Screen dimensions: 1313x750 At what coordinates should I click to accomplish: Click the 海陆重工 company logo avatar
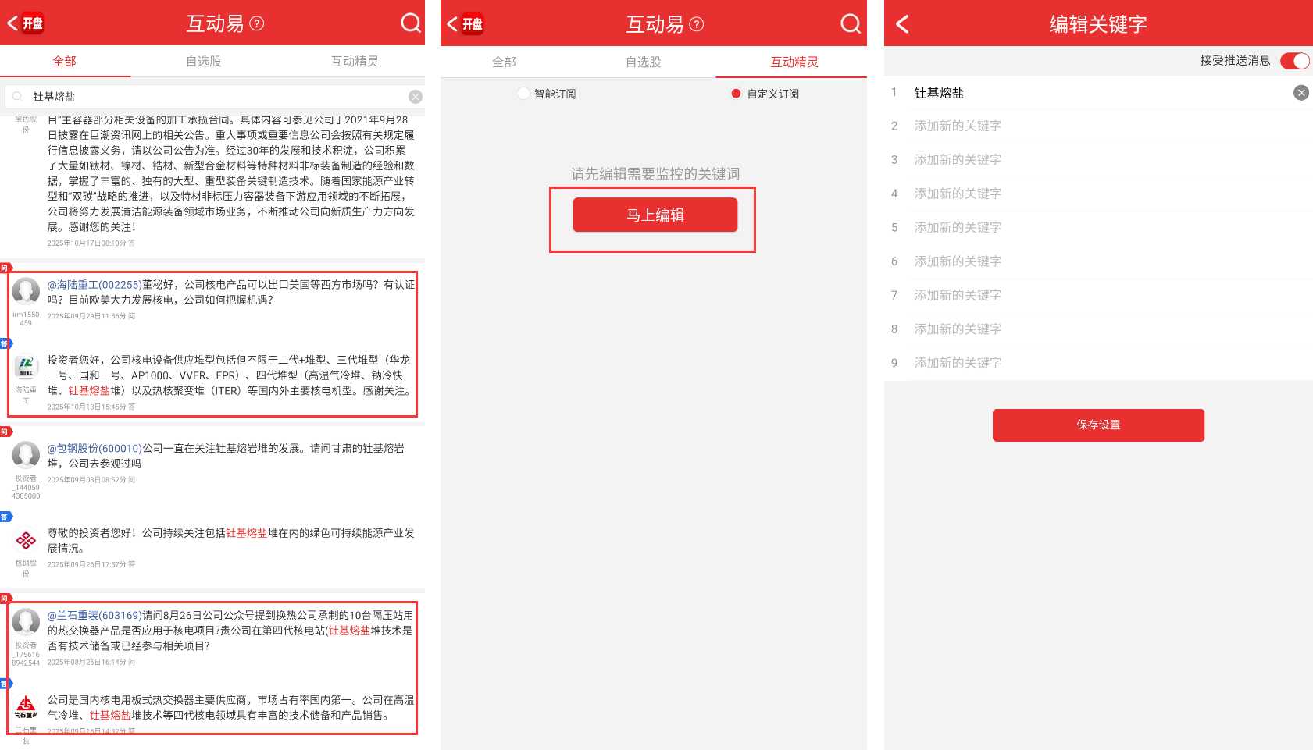(26, 366)
